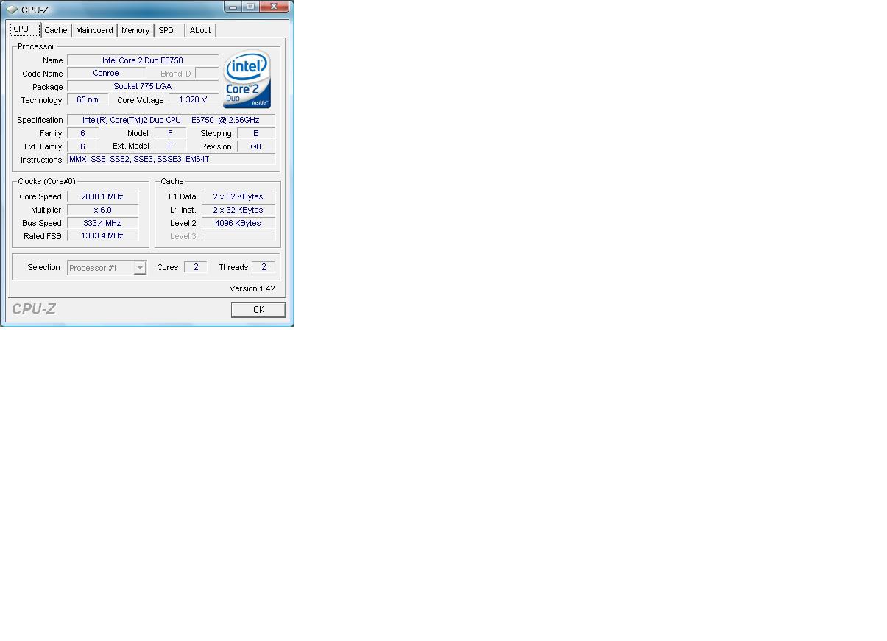The image size is (887, 641).
Task: Click the Stepping value B
Action: [256, 133]
